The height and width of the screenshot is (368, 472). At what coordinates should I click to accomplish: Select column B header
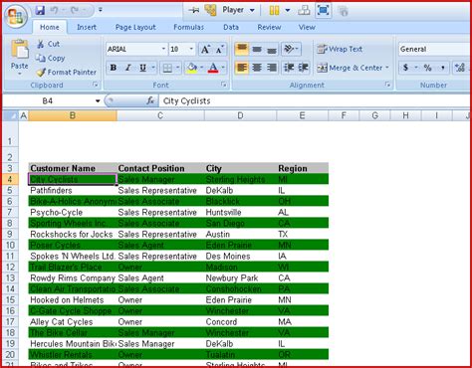(73, 115)
